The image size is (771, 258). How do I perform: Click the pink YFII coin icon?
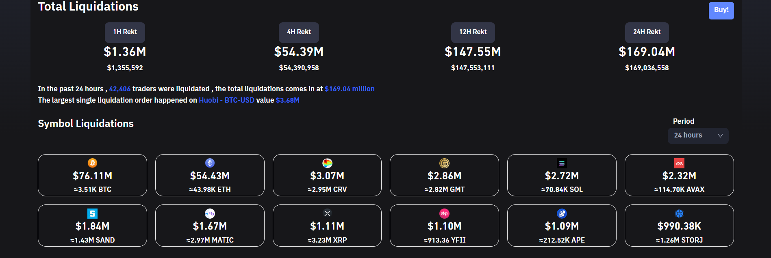click(444, 213)
